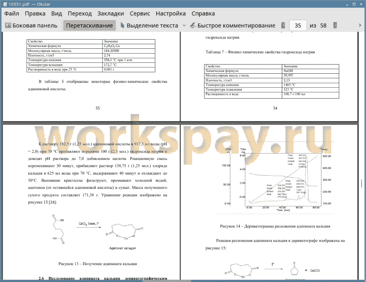Image resolution: width=366 pixels, height=282 pixels.
Task: Click the total page count 58
Action: [323, 26]
